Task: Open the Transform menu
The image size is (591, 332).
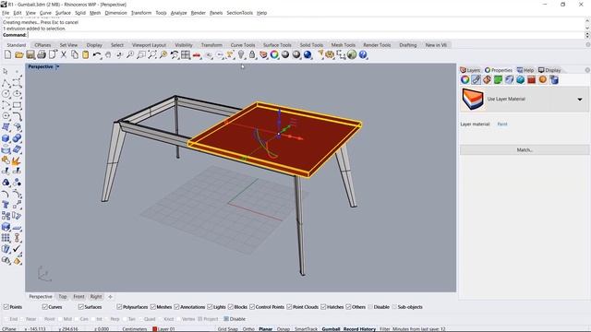Action: [141, 13]
